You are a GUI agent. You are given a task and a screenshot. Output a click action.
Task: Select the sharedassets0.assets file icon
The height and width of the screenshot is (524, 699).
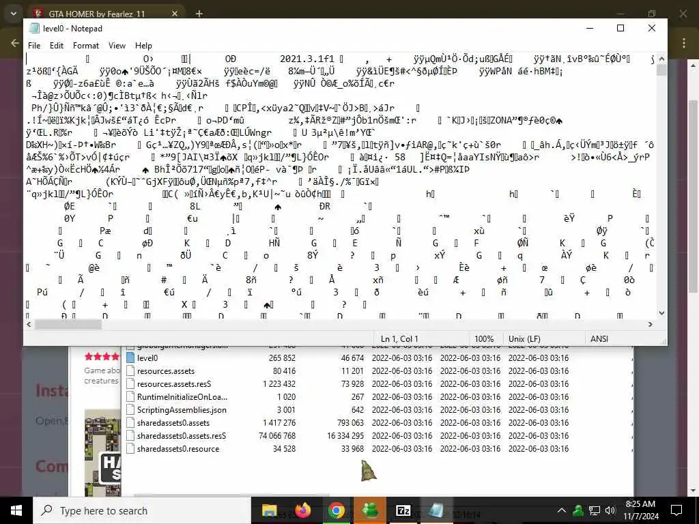[130, 422]
